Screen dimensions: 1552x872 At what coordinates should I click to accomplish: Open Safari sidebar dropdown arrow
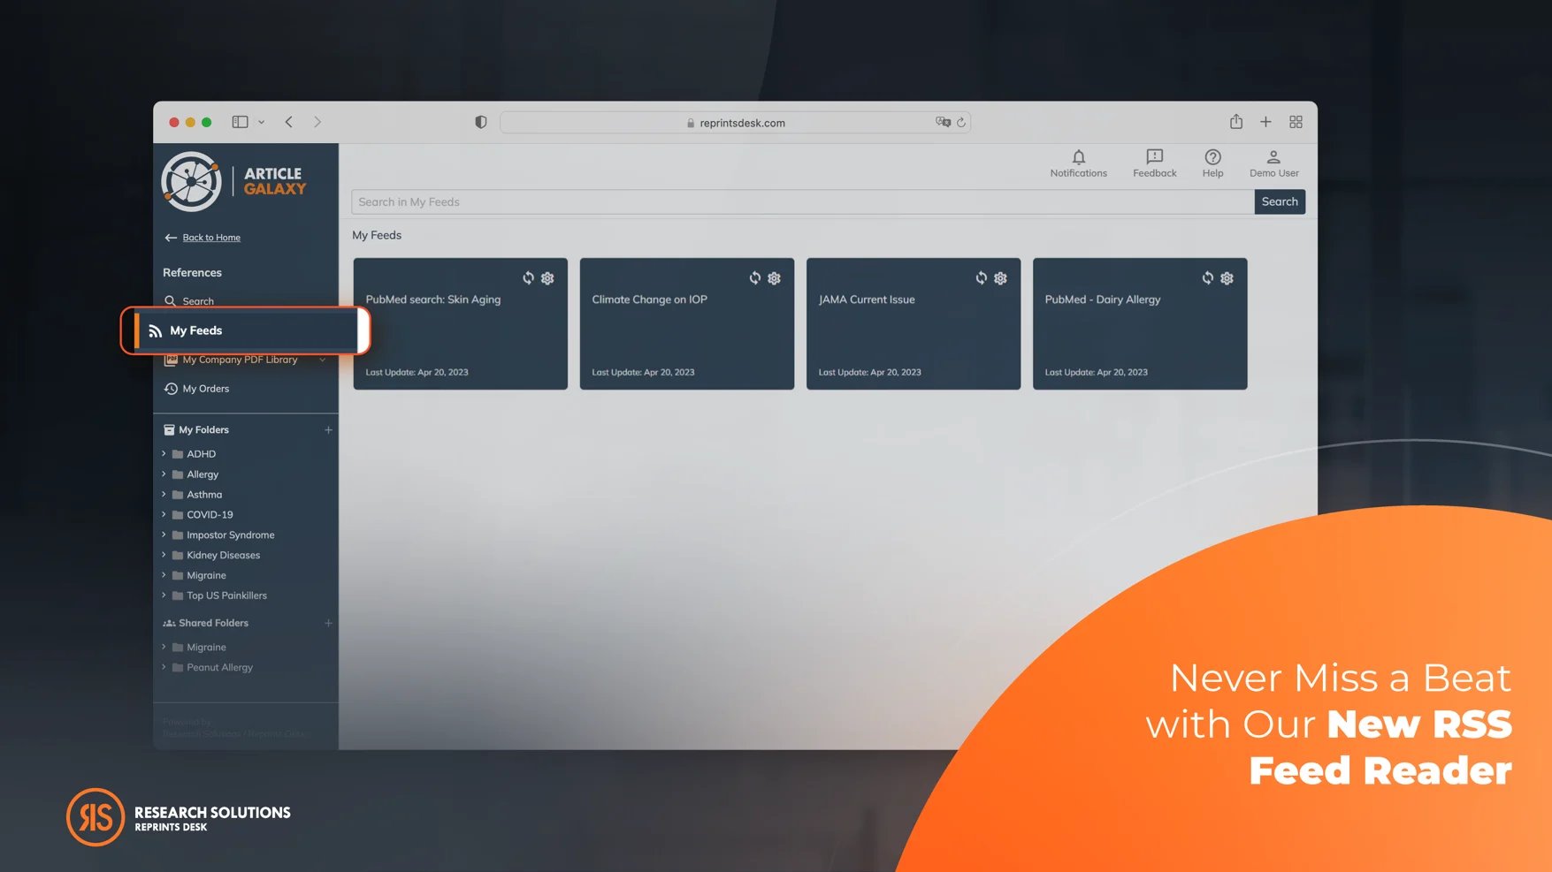[261, 122]
